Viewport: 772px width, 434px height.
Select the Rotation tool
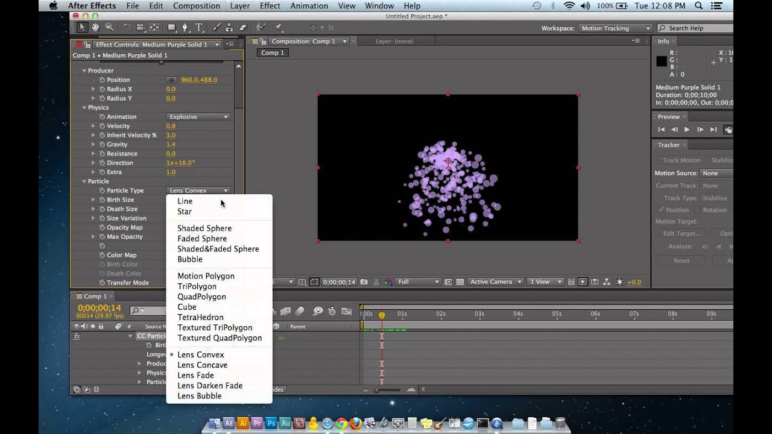click(x=127, y=28)
